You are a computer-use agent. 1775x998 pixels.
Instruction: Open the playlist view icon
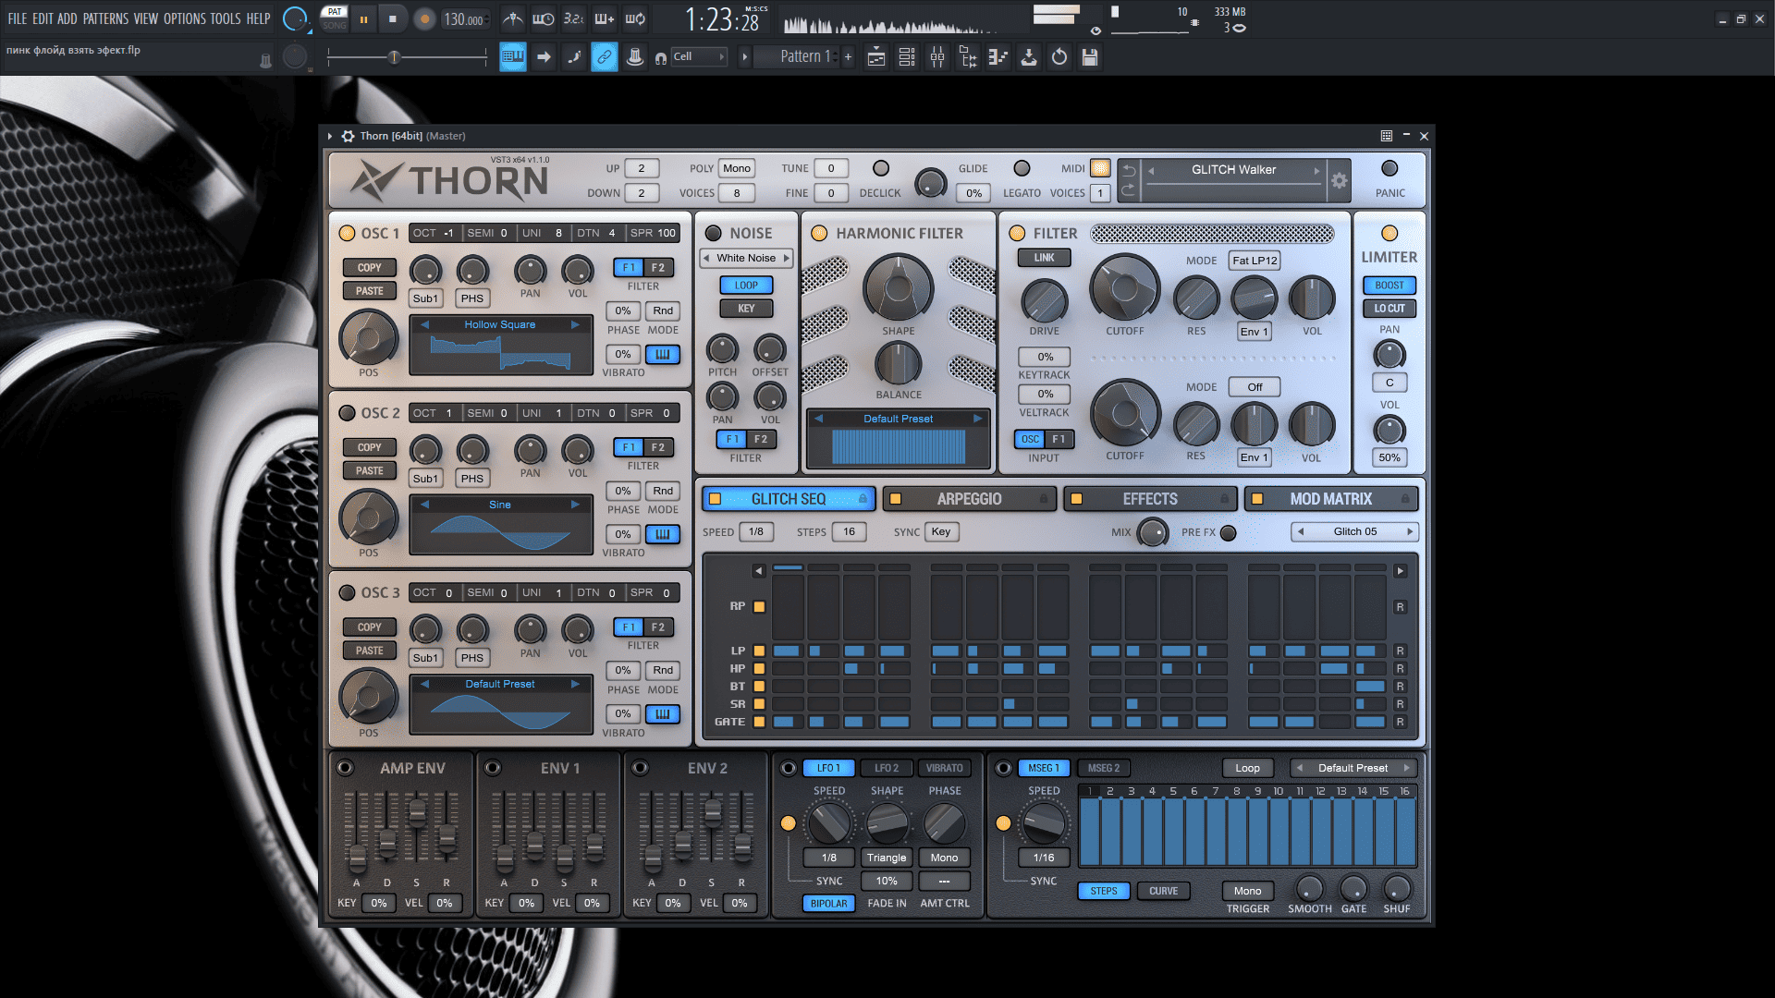coord(876,57)
